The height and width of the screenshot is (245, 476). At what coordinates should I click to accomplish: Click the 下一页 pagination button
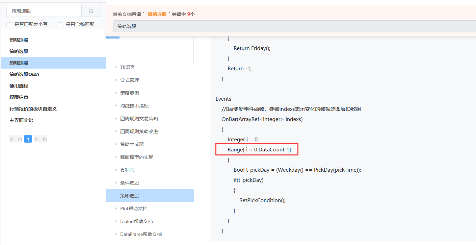40,139
